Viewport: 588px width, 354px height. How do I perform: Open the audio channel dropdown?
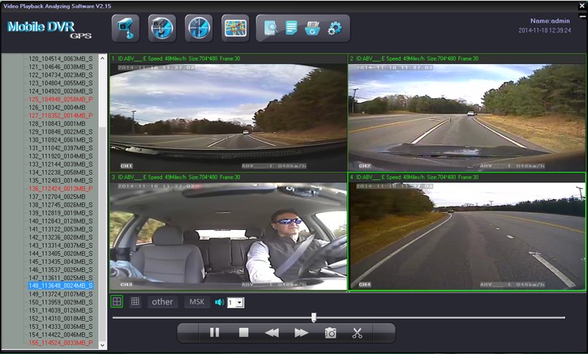[239, 302]
